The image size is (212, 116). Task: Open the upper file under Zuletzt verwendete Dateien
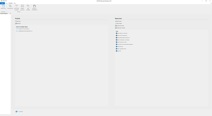(23, 29)
